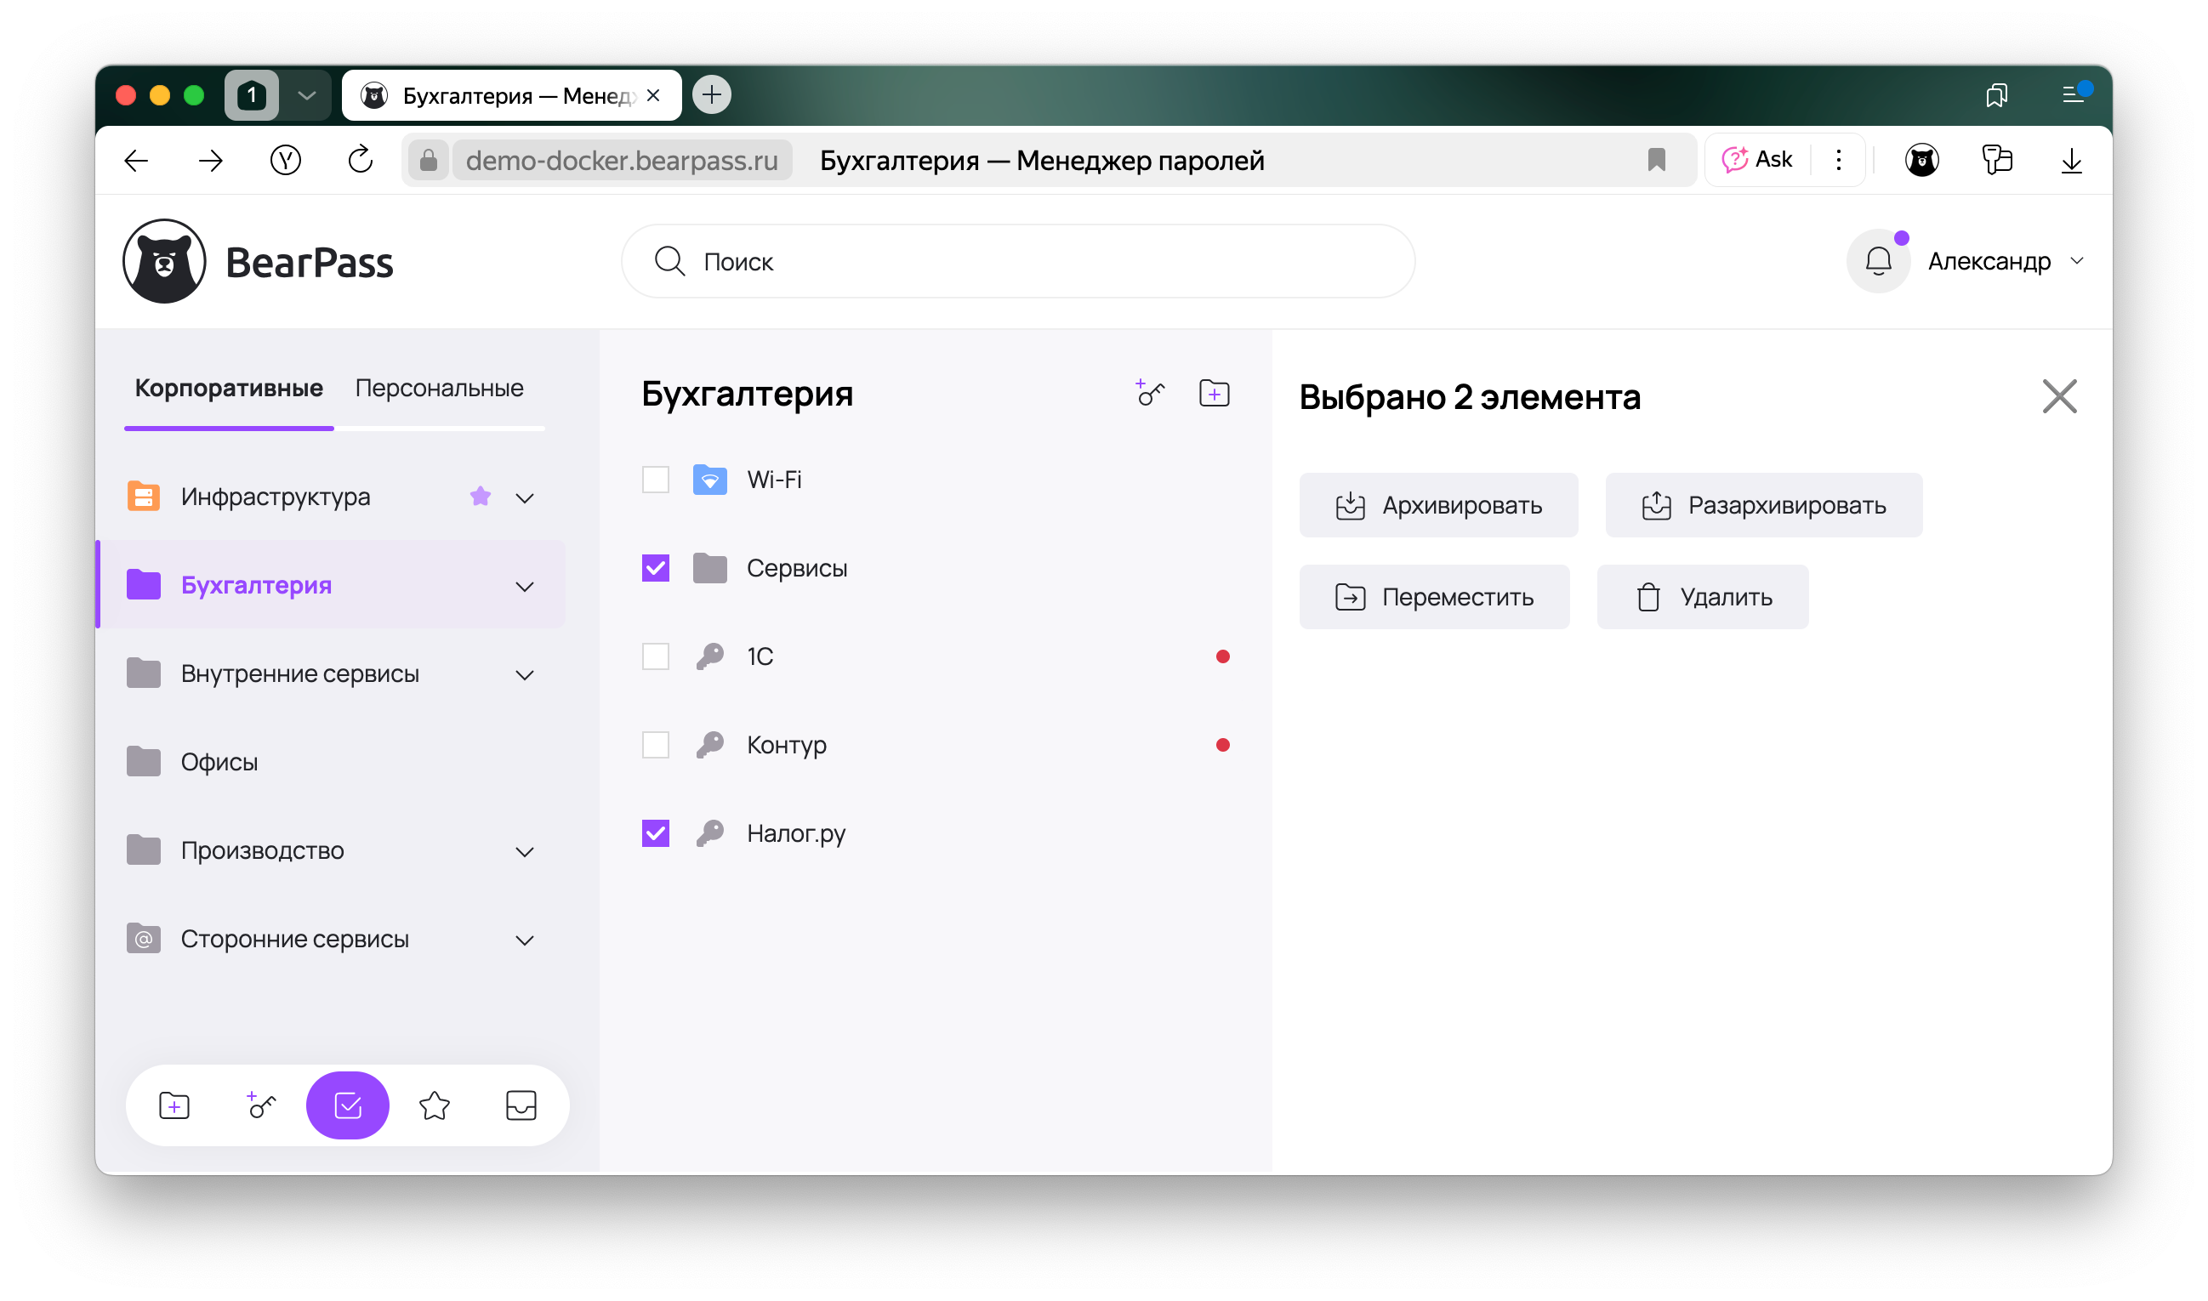The height and width of the screenshot is (1301, 2208).
Task: Click add folder icon in bottom toolbar
Action: [x=174, y=1105]
